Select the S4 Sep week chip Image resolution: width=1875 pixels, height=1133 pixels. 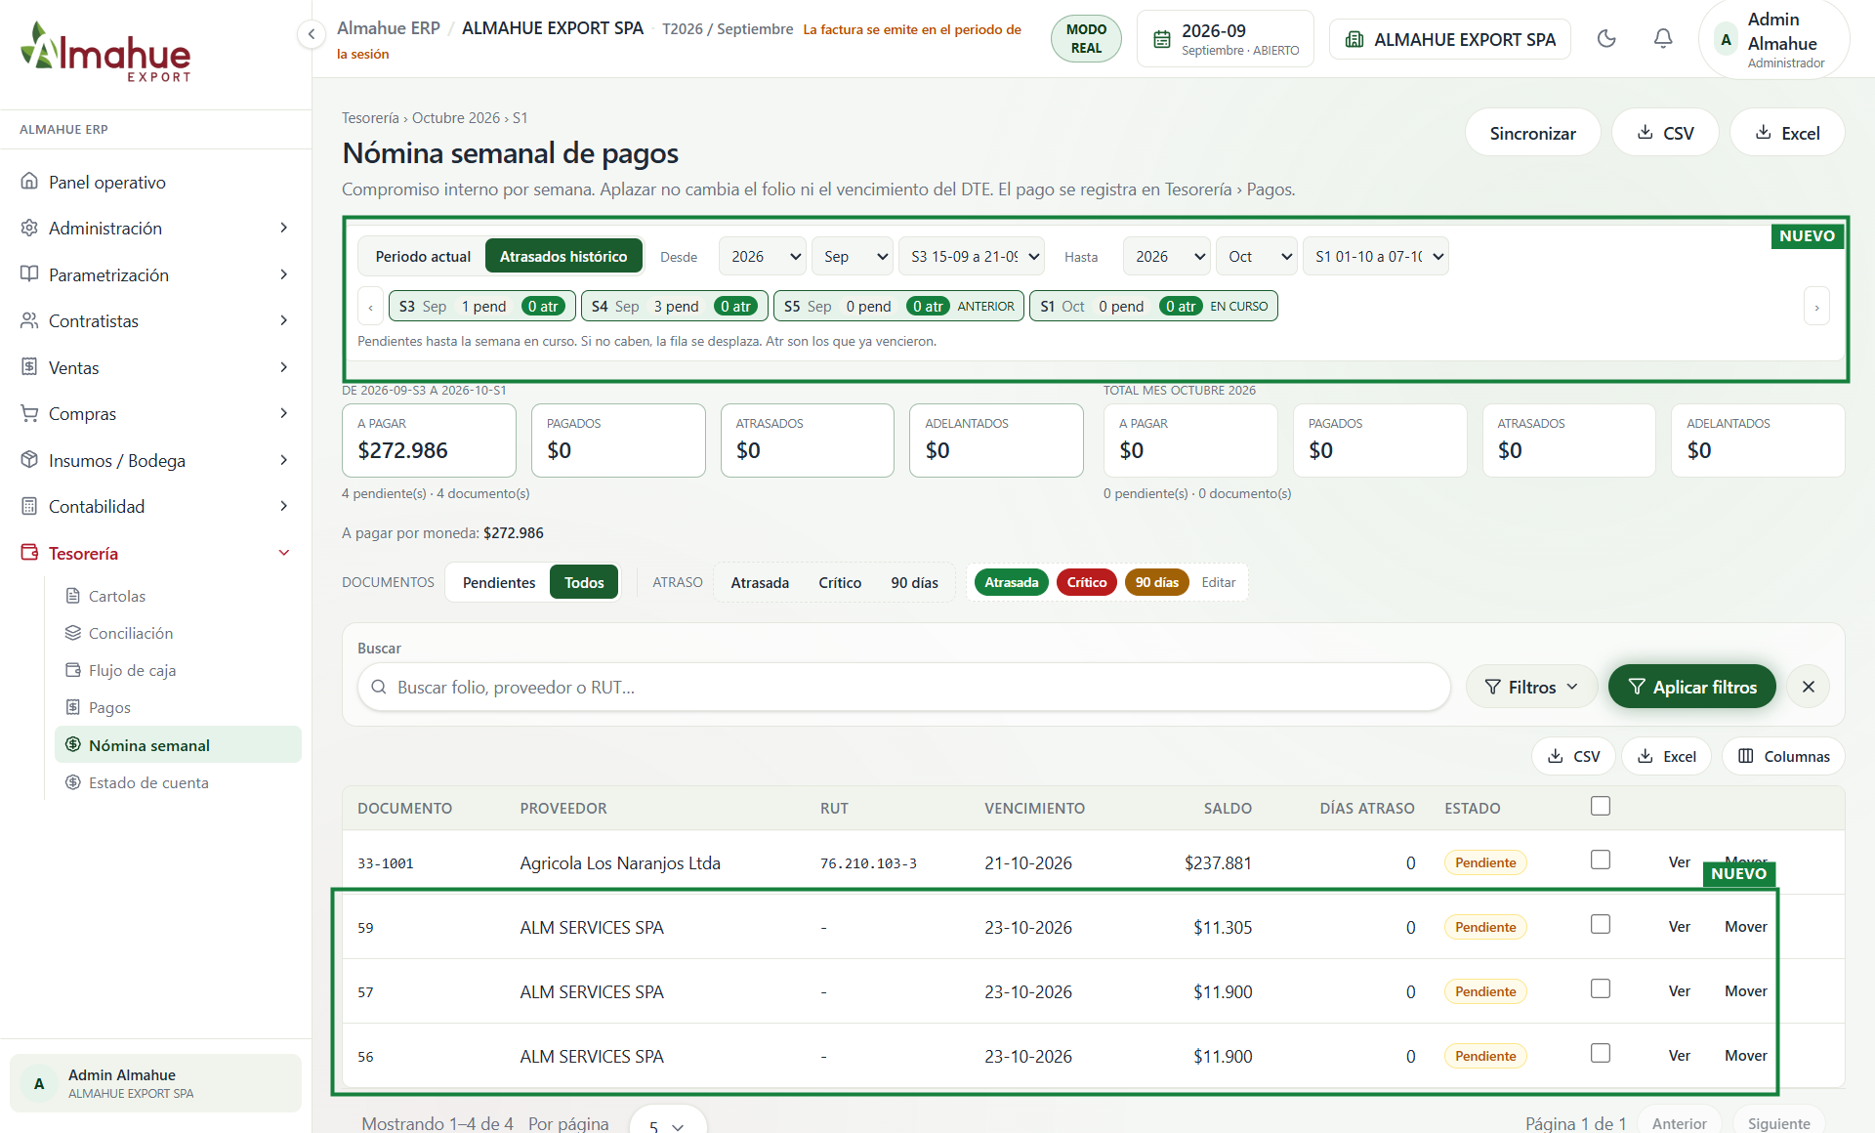coord(675,306)
